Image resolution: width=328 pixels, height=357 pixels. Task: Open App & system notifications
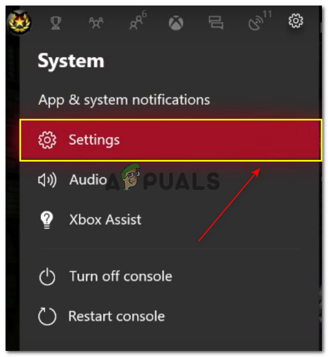[x=124, y=100]
